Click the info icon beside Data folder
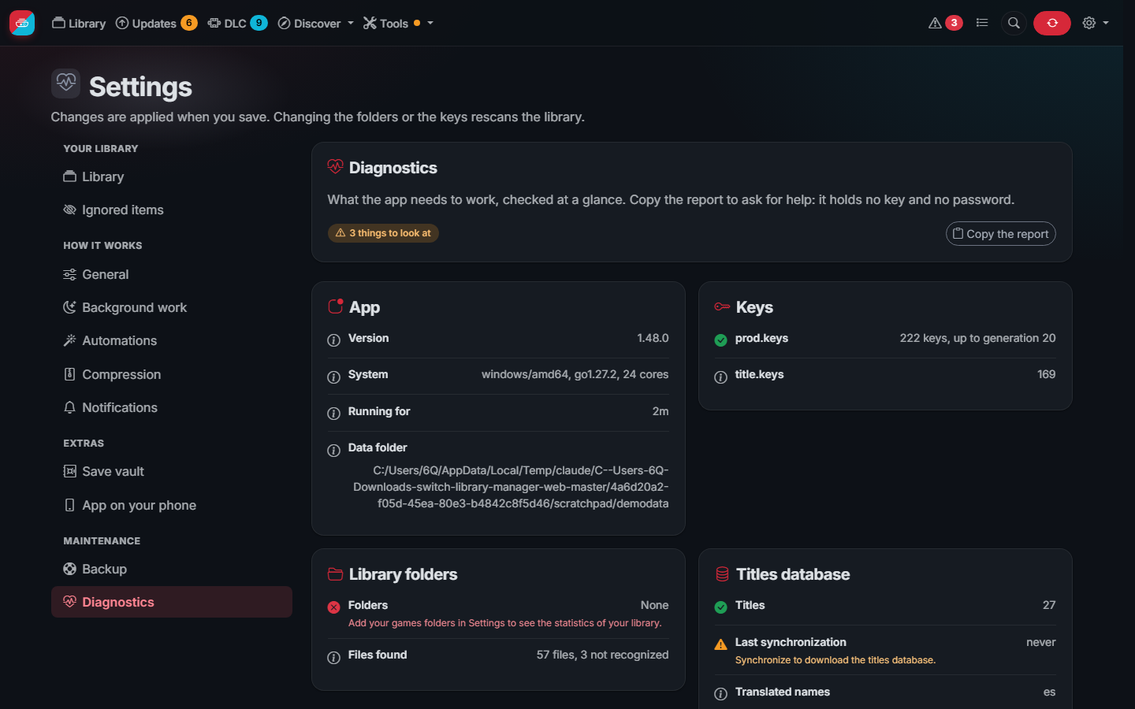The width and height of the screenshot is (1135, 709). (x=334, y=451)
